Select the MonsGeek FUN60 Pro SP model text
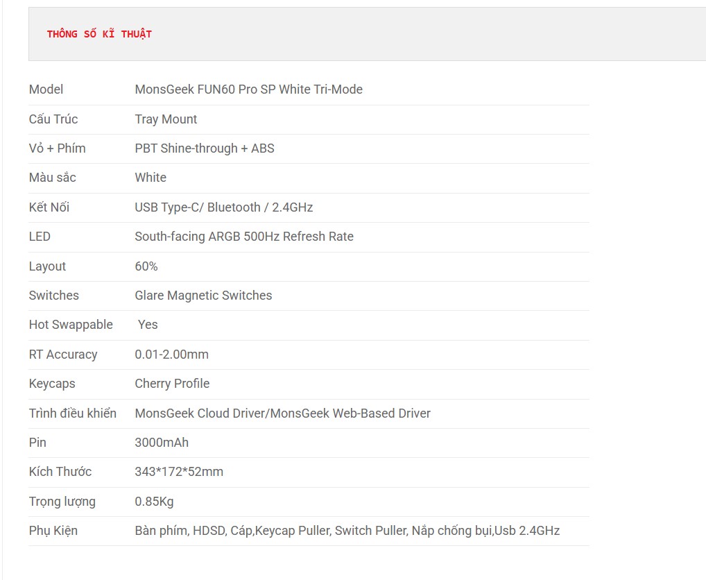This screenshot has width=706, height=580. coord(248,89)
